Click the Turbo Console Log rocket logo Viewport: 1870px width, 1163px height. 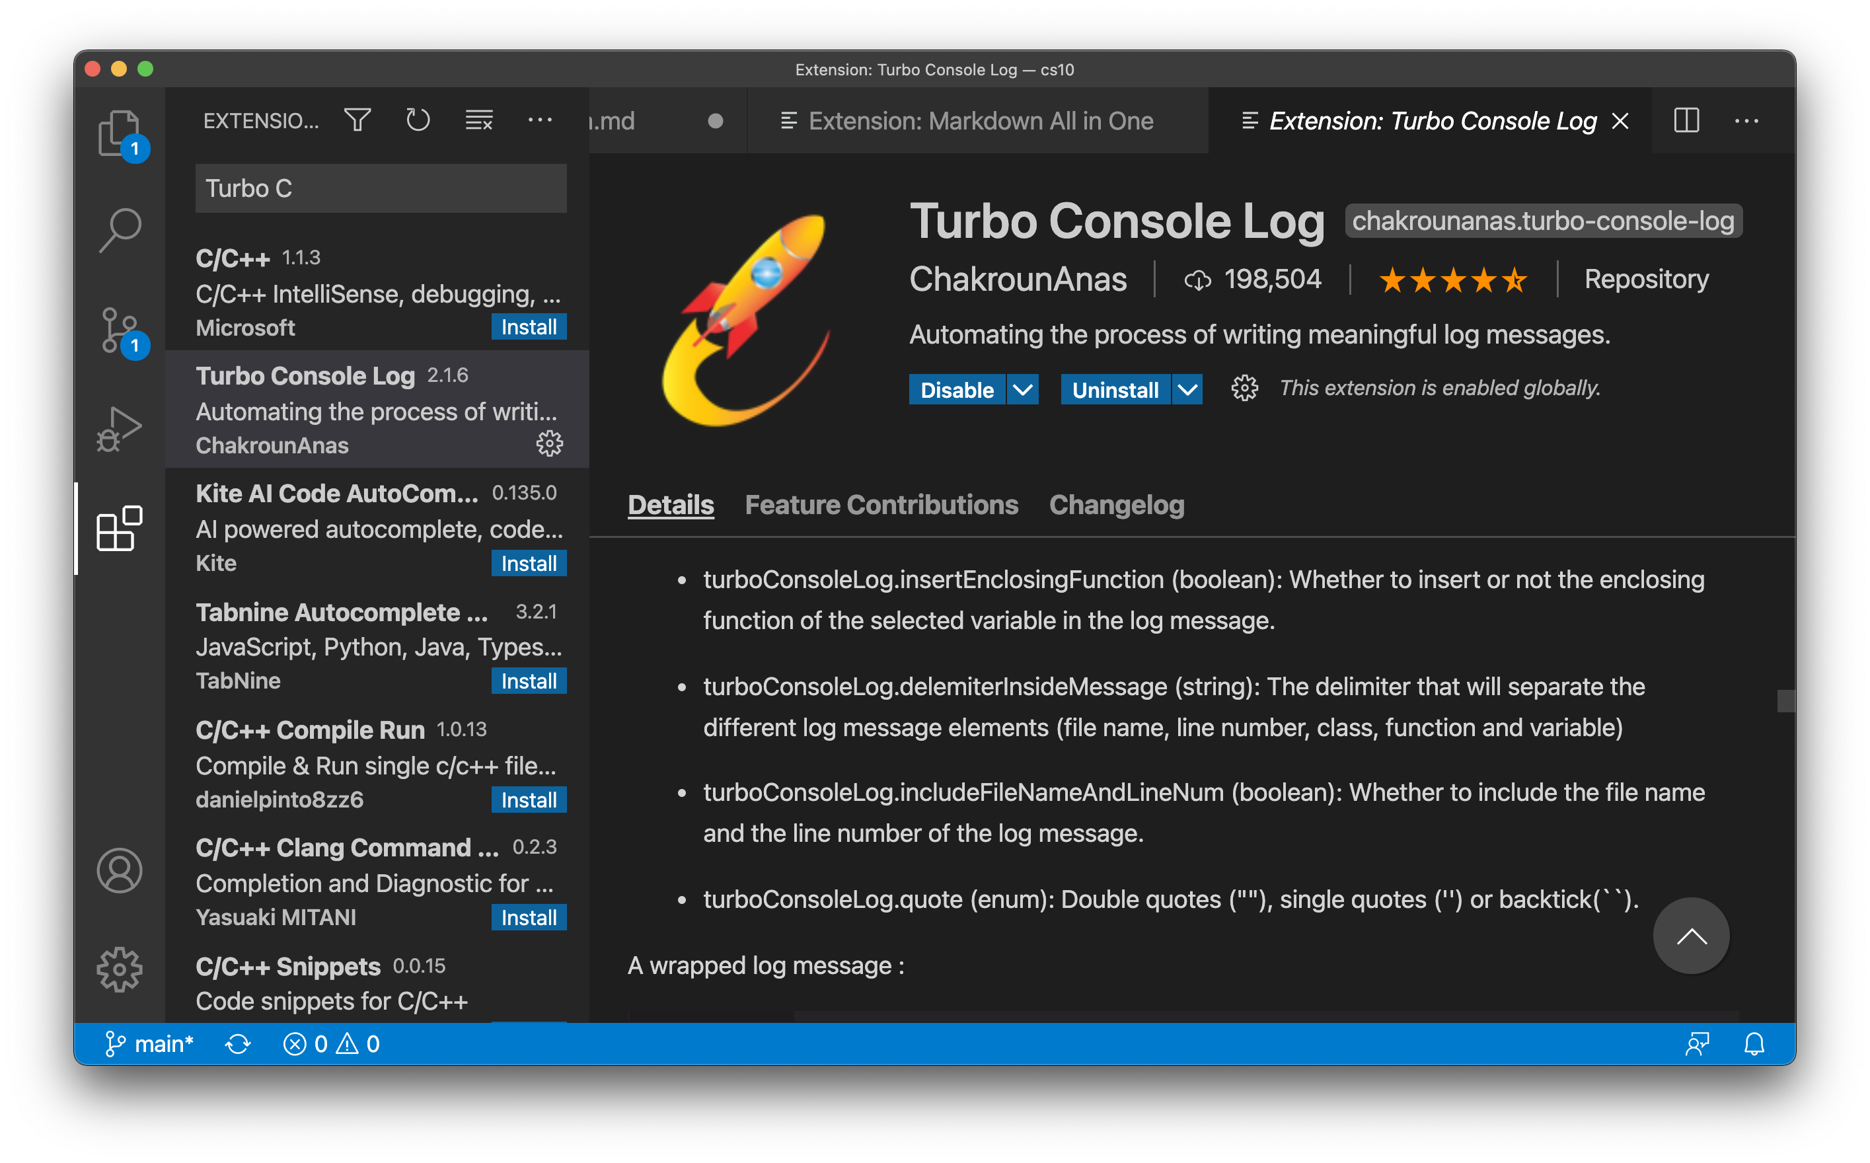click(x=746, y=319)
